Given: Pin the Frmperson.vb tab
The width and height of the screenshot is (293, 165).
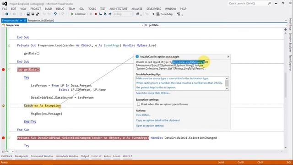Looking at the screenshot, I should tap(21, 21).
